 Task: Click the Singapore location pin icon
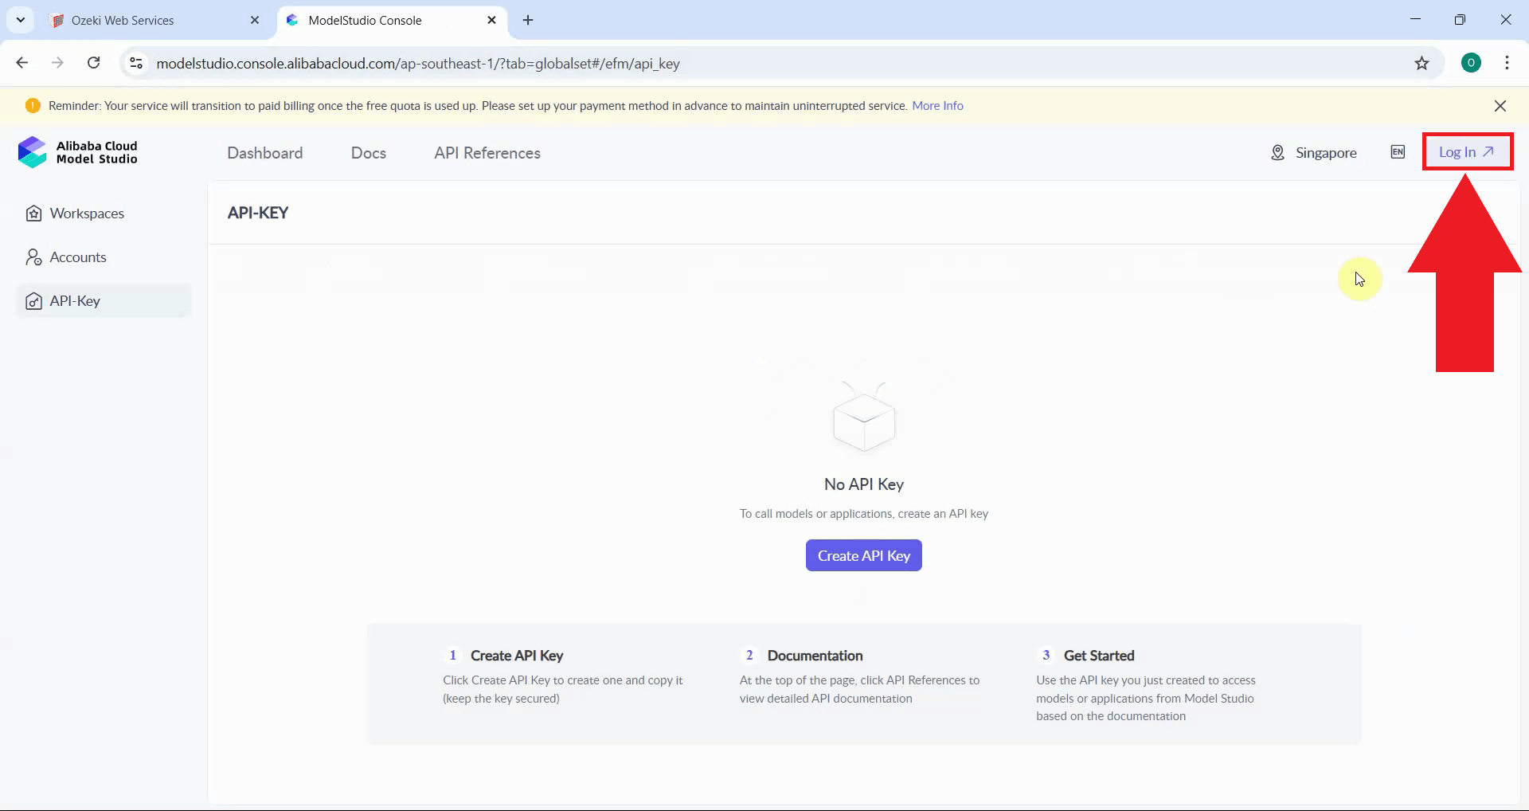pos(1277,152)
